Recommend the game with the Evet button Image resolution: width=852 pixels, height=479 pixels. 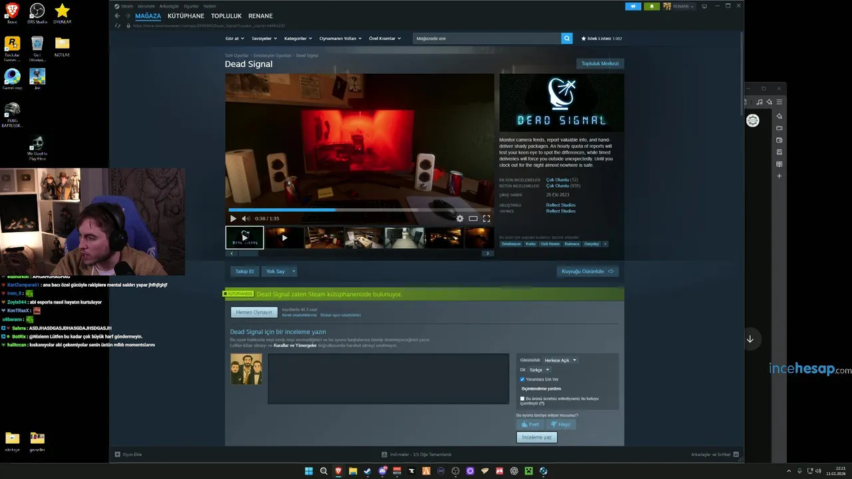pos(531,424)
